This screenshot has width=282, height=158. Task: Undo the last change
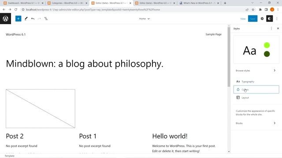pyautogui.click(x=33, y=18)
